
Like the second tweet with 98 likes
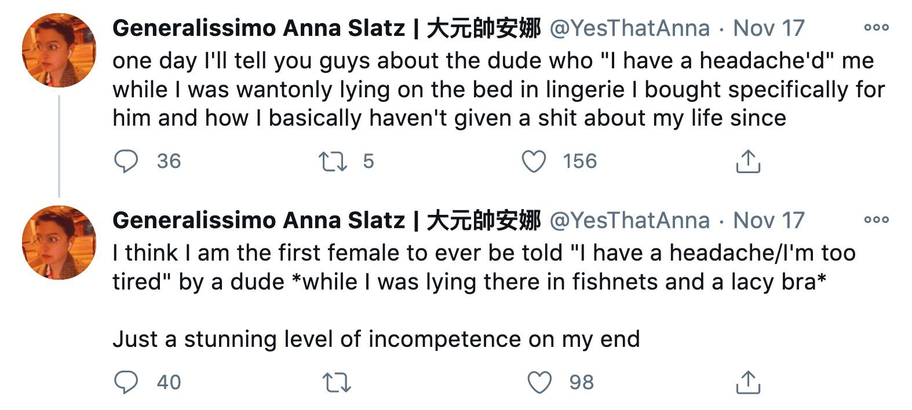click(x=539, y=382)
